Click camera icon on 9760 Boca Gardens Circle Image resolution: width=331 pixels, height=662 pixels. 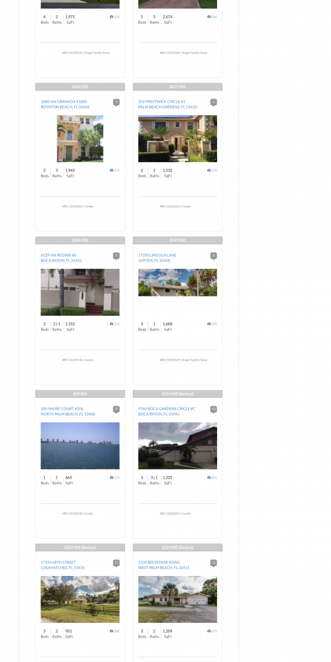209,477
